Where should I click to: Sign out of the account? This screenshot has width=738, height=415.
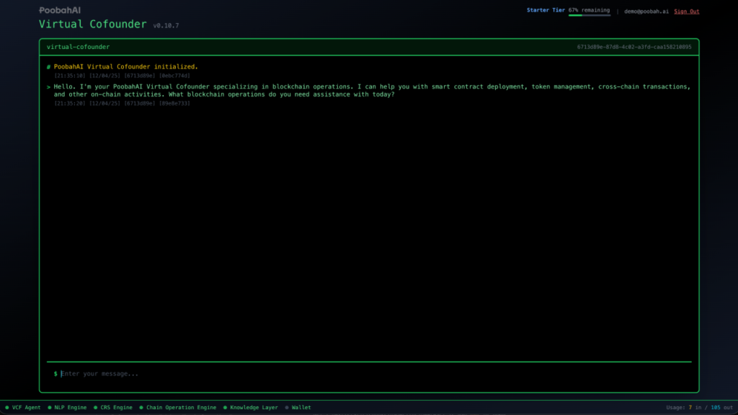(686, 12)
